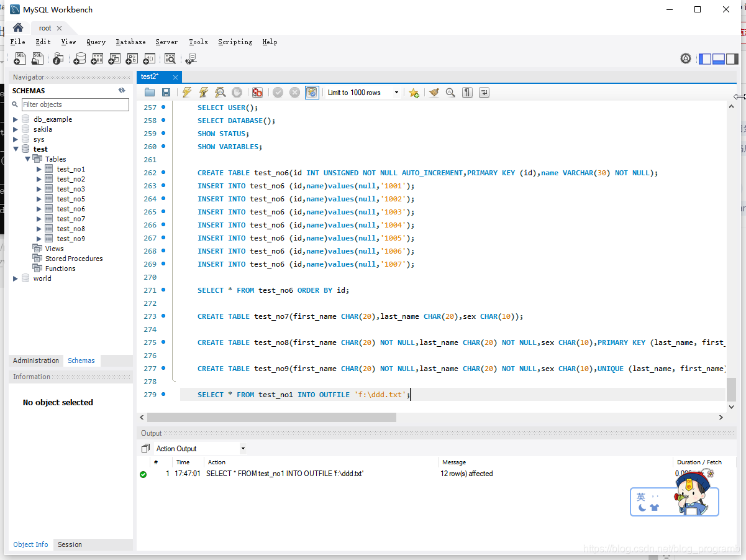746x560 pixels.
Task: Run EXPLAIN on statement under cursor
Action: [220, 93]
